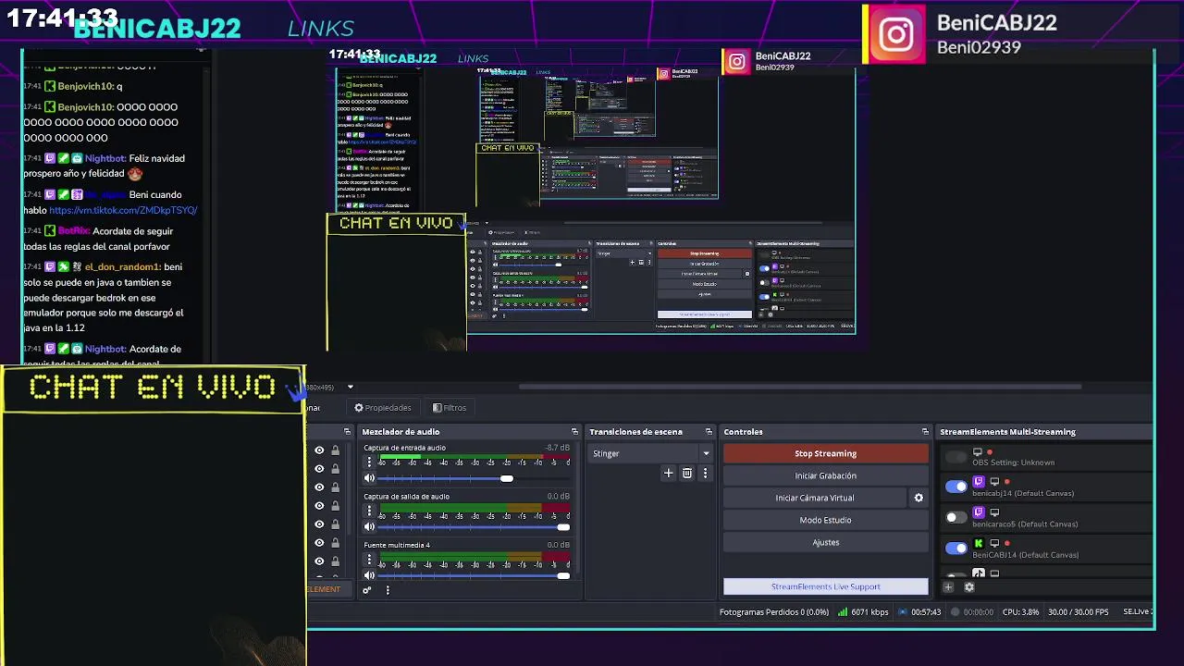Click Stop Streaming
The height and width of the screenshot is (666, 1184).
[x=826, y=453]
